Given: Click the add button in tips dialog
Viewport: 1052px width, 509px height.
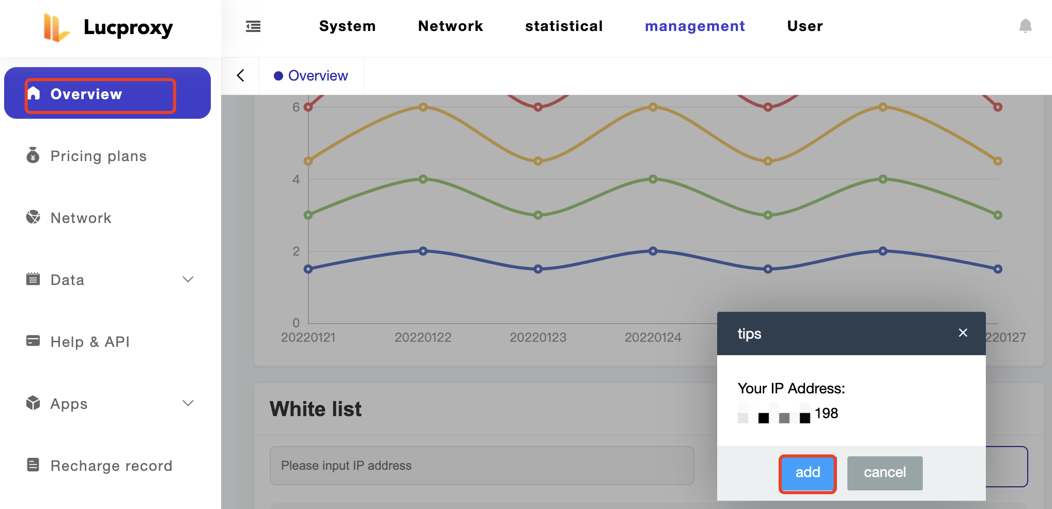Looking at the screenshot, I should tap(808, 473).
